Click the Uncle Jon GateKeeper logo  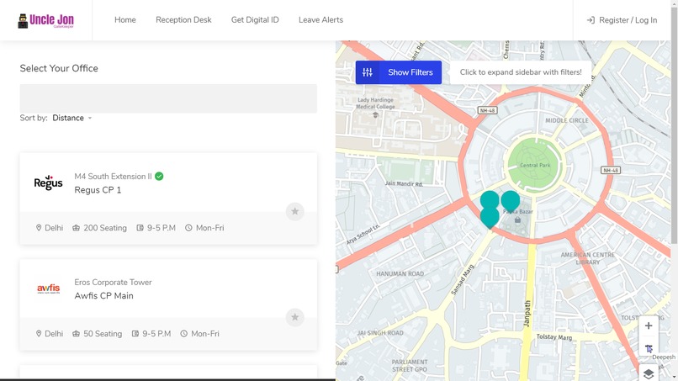[x=45, y=20]
